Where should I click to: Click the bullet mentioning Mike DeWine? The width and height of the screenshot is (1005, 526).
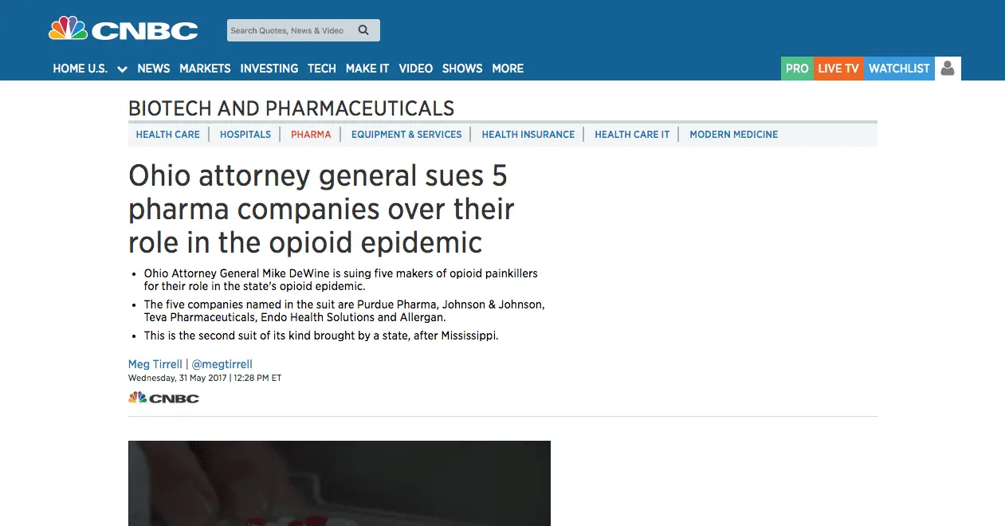341,279
